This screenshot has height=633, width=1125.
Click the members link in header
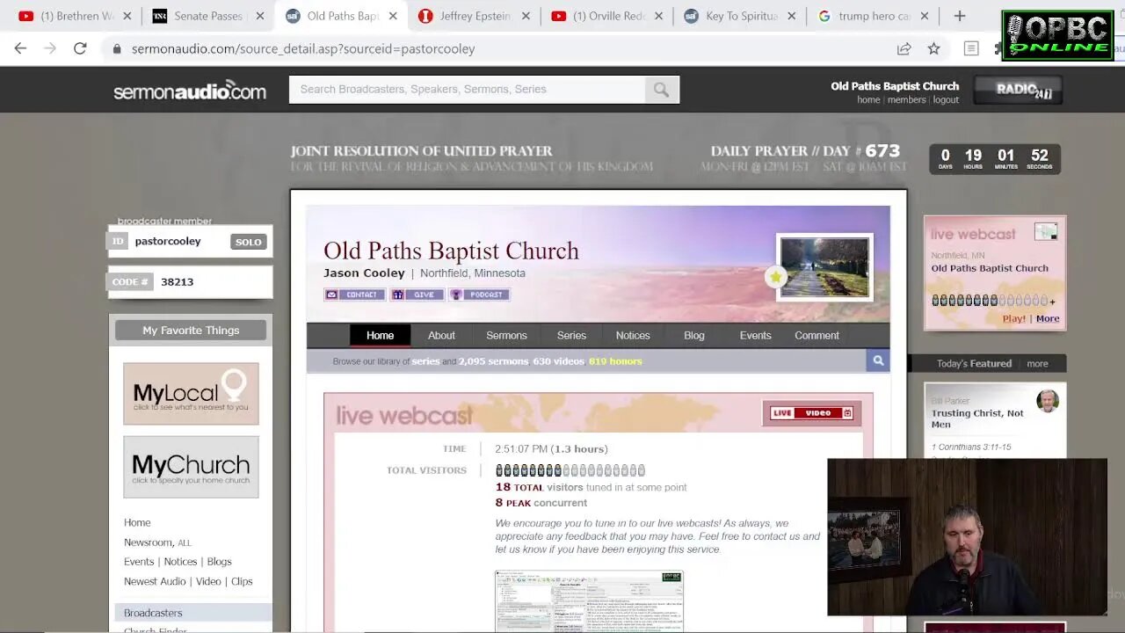click(x=906, y=100)
